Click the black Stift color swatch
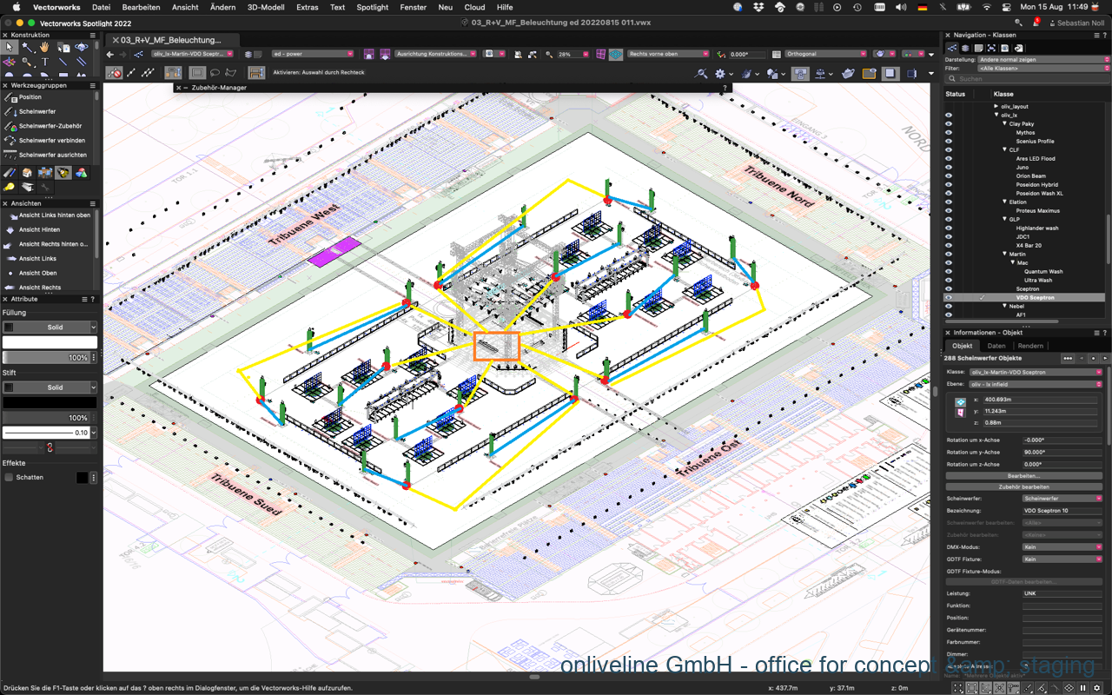The image size is (1112, 695). (50, 402)
